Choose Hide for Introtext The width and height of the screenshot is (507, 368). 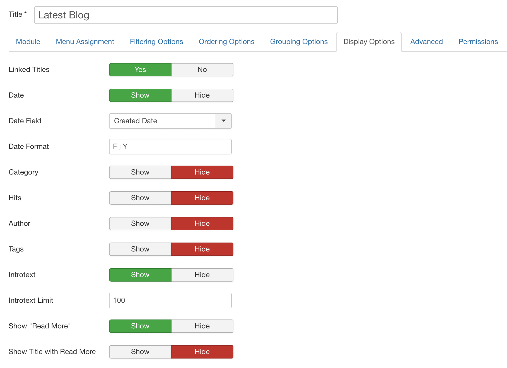click(x=202, y=275)
